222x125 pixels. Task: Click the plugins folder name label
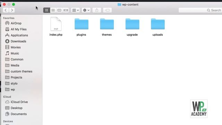tap(82, 35)
